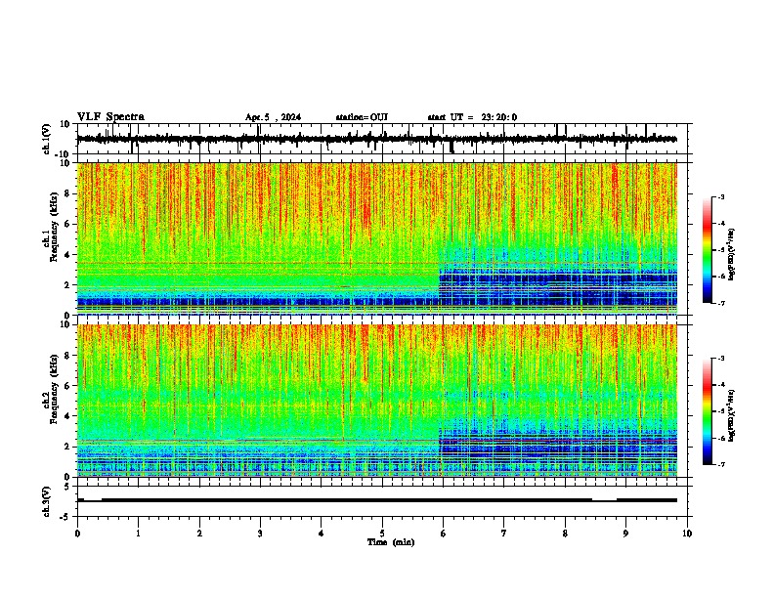Click the "VLF Spectra" plot title

[x=110, y=117]
